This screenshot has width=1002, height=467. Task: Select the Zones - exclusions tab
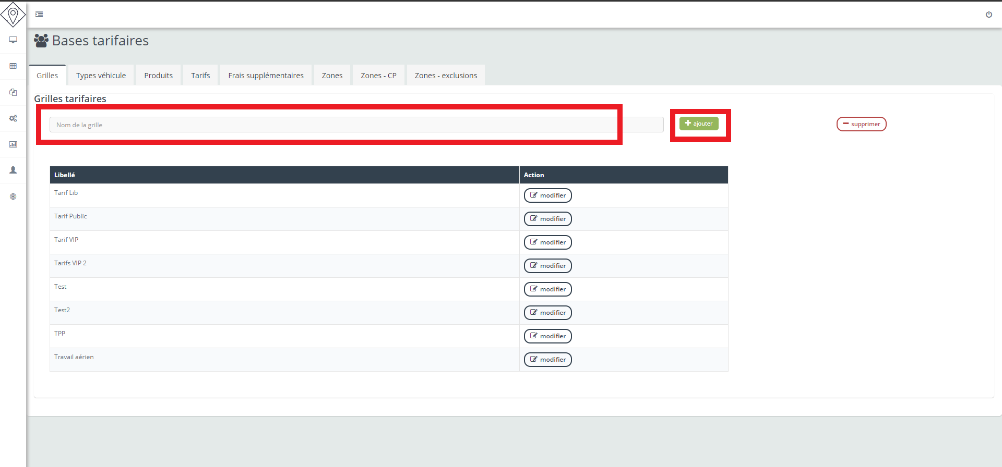point(446,76)
